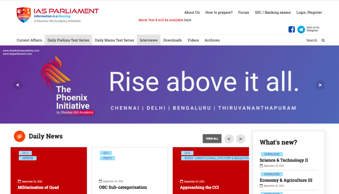The image size is (339, 194).
Task: Open Science & Technology II download
Action: [284, 160]
